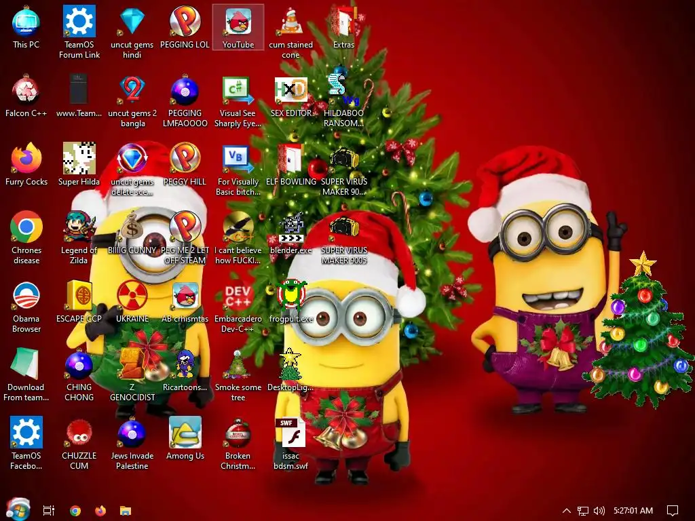Screen dimensions: 695x521
Task: Select the UKRAINE radiation icon
Action: pyautogui.click(x=132, y=301)
